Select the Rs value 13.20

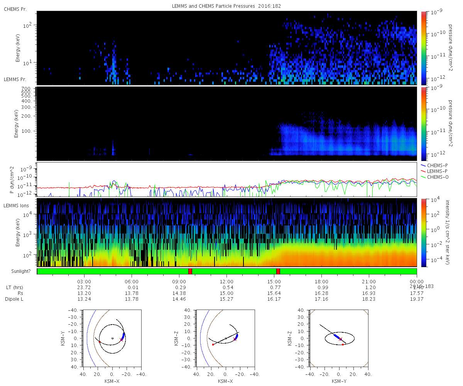[84, 293]
